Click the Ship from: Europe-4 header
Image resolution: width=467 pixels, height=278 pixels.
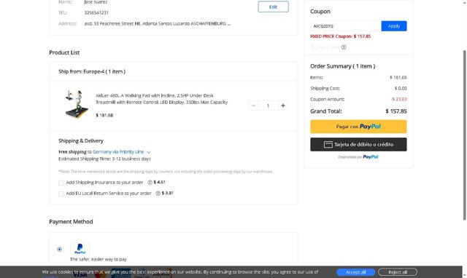click(x=92, y=71)
